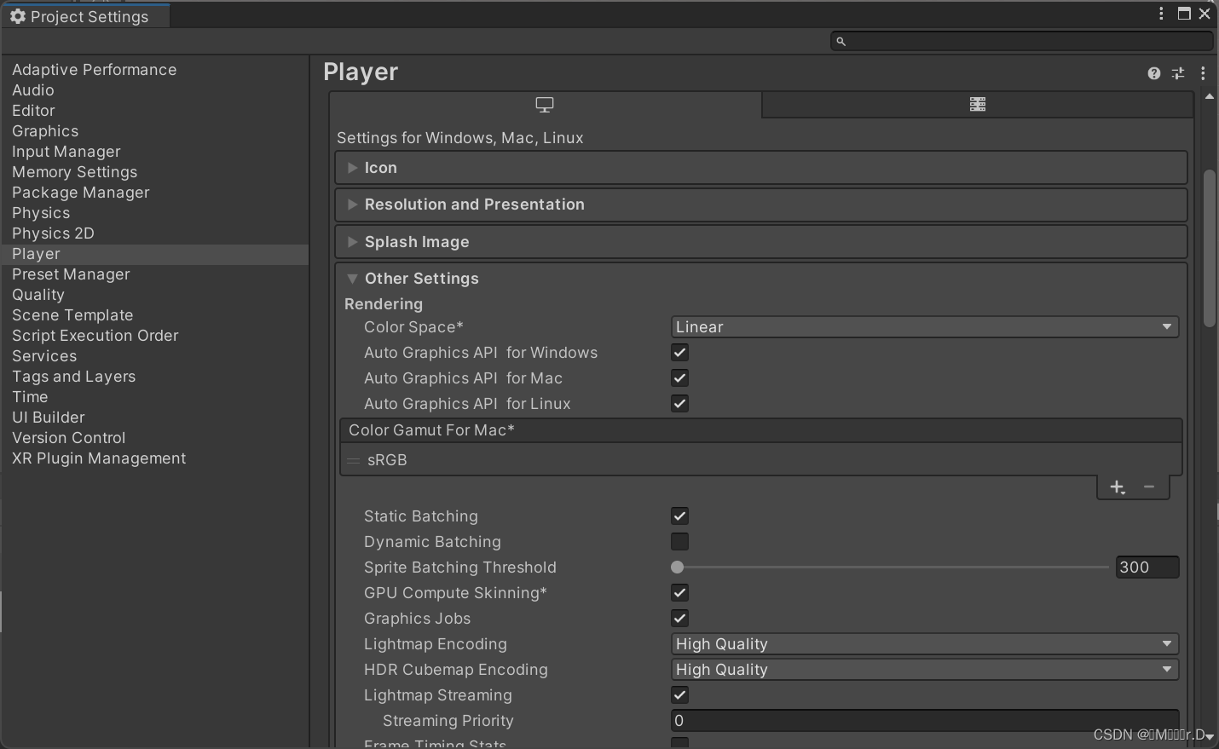The image size is (1219, 749).
Task: Click the vertical scrollbar thumb
Action: click(1209, 249)
